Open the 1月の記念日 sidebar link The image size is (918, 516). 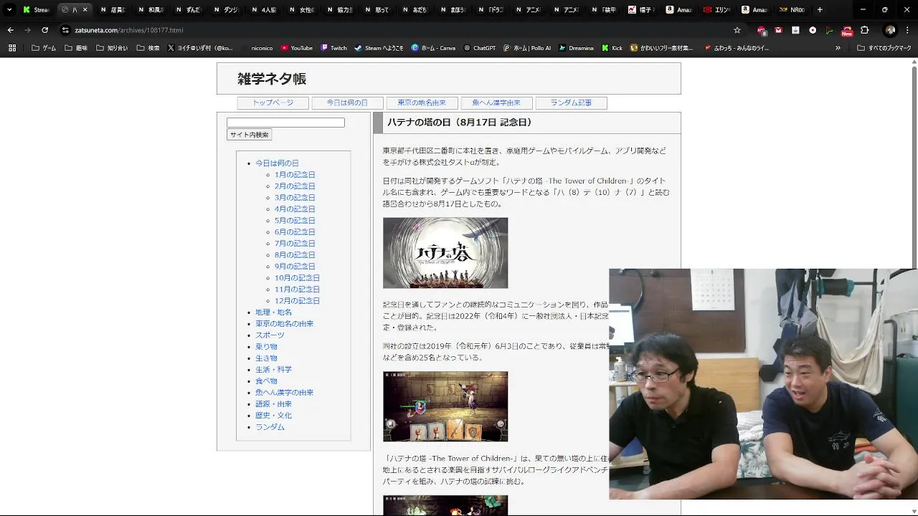click(x=295, y=175)
